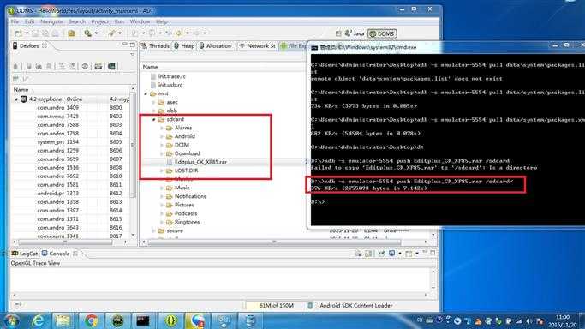
Task: Expand the LOST.DIR folder
Action: click(x=162, y=170)
